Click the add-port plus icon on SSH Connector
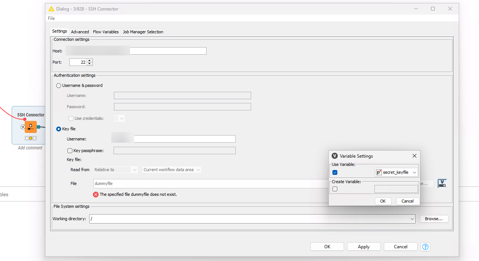479x261 pixels. (23, 127)
